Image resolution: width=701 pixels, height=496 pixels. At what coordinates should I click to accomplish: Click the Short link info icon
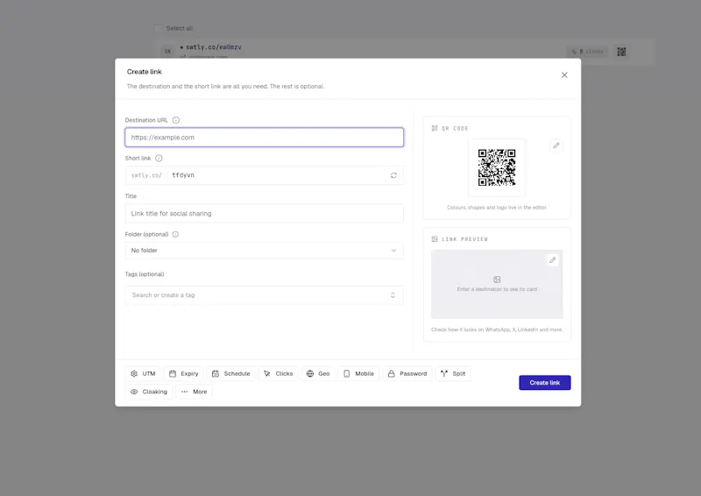pos(159,159)
